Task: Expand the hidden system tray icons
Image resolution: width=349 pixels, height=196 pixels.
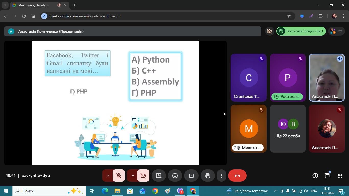Action: [275, 191]
